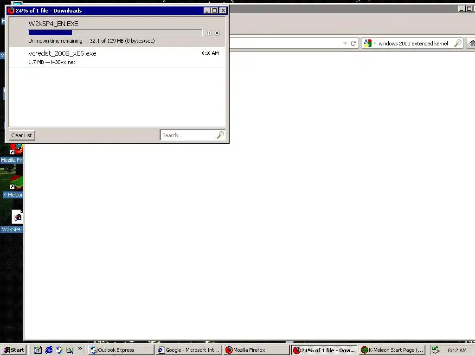
Task: Launch Internet Explorer from quick launch
Action: click(49, 350)
